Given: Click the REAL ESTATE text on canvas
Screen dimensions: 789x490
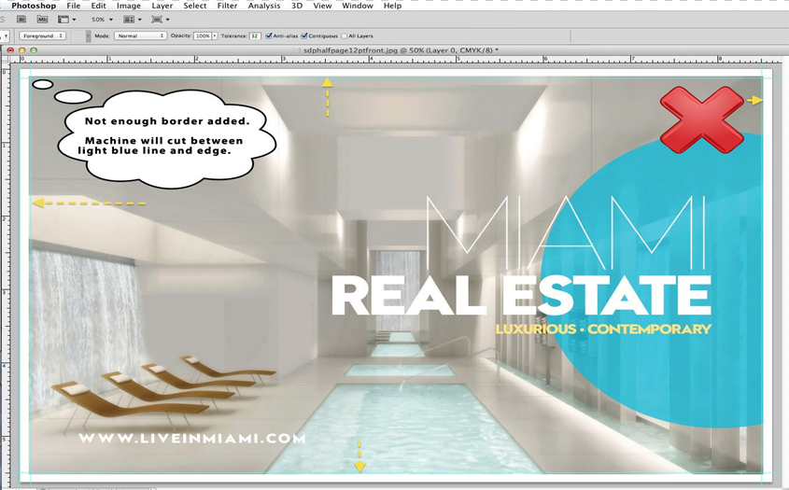Looking at the screenshot, I should 521,295.
